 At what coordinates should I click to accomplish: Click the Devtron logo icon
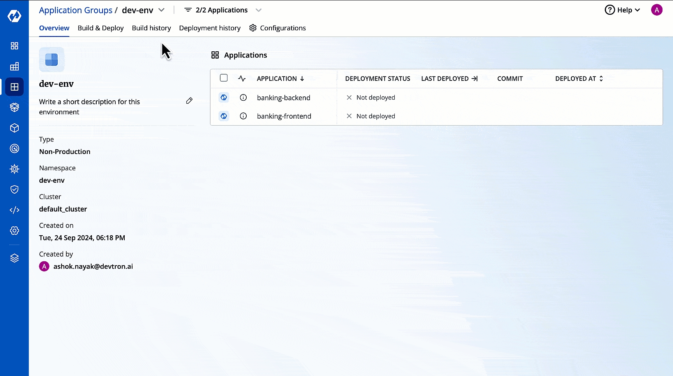[14, 16]
